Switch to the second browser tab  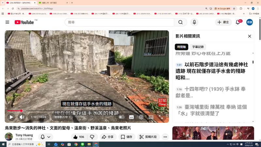click(53, 3)
